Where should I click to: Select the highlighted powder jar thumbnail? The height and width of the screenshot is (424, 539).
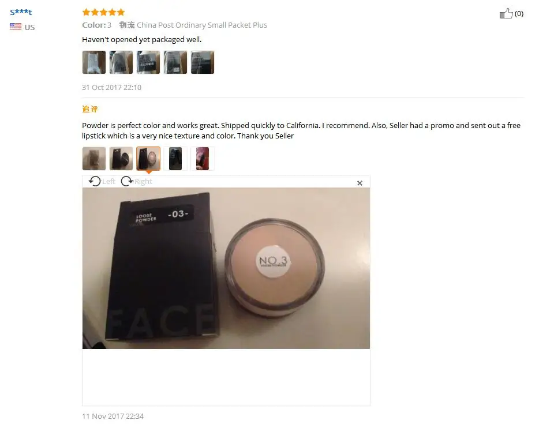148,159
